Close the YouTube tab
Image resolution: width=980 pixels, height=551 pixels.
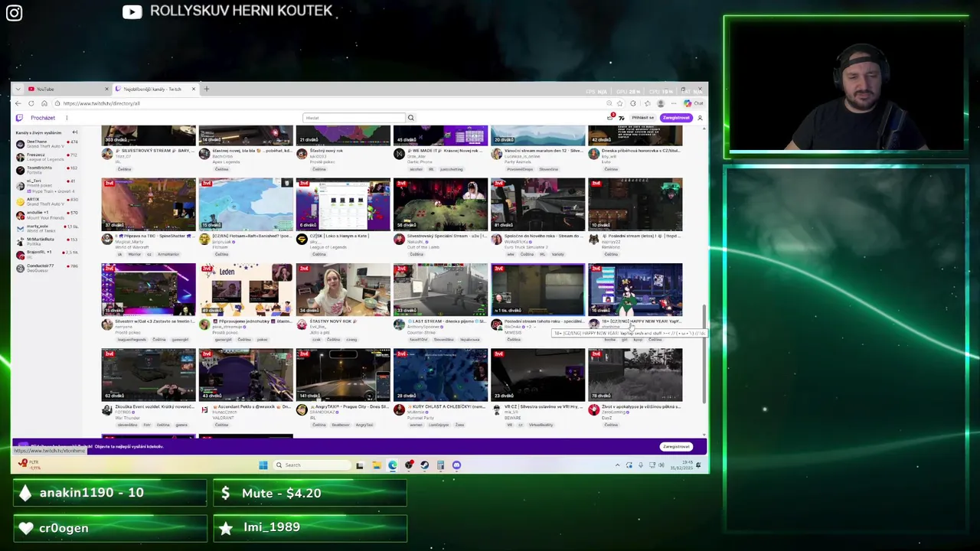click(x=106, y=89)
